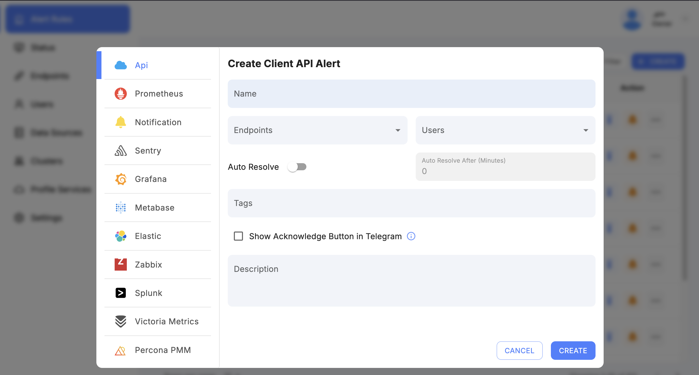This screenshot has width=699, height=375.
Task: Click the Zabbix red Z icon
Action: [120, 264]
